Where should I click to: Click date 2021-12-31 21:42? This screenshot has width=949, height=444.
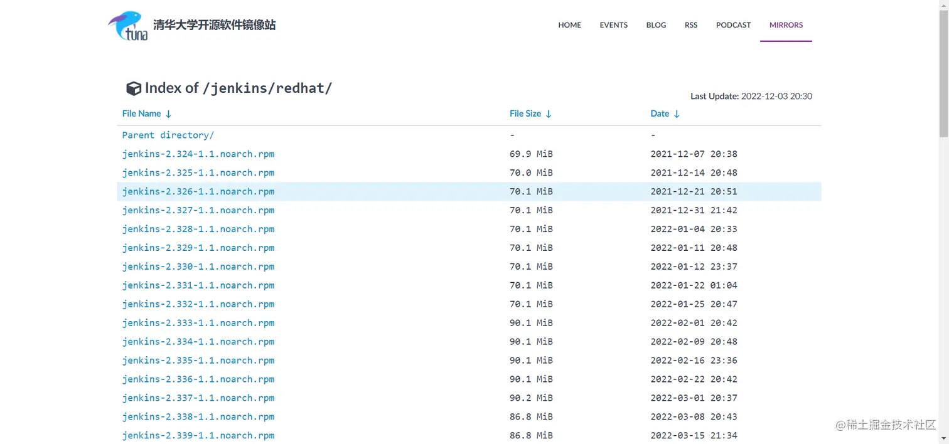pyautogui.click(x=694, y=210)
